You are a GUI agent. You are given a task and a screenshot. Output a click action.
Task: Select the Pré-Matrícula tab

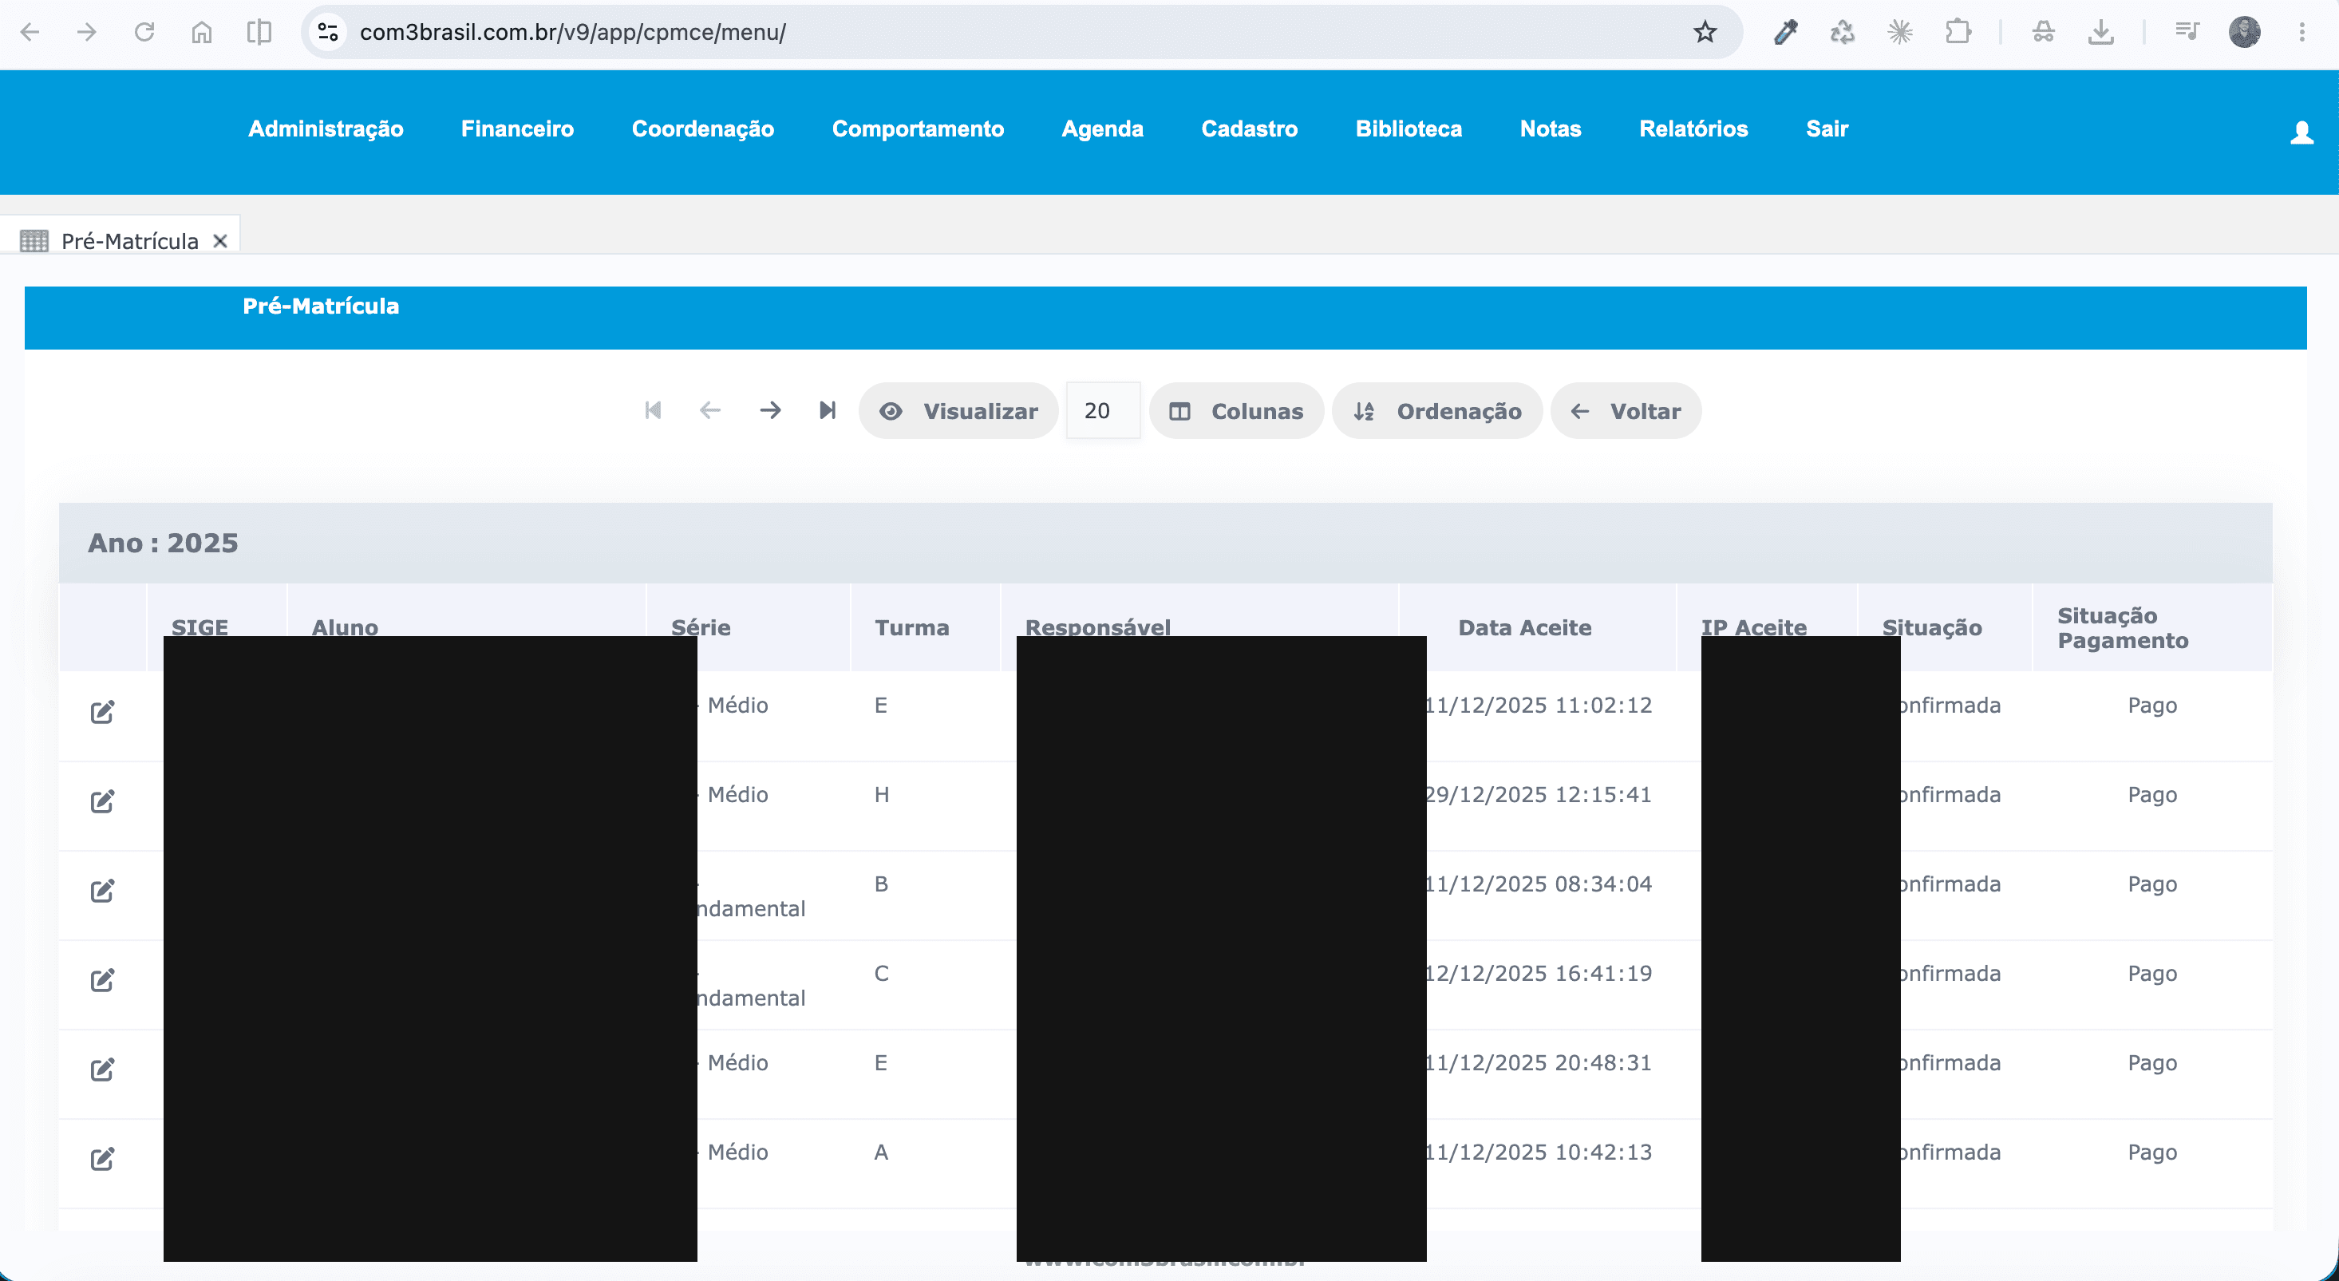coord(130,240)
